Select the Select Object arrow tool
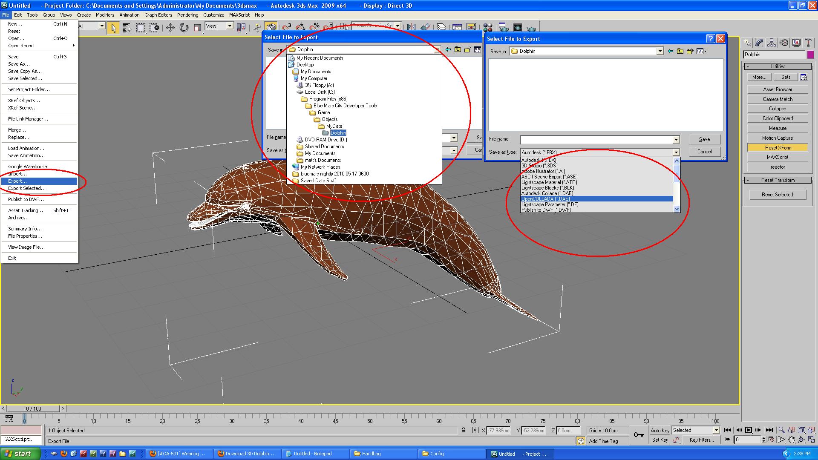This screenshot has width=818, height=460. pyautogui.click(x=113, y=28)
